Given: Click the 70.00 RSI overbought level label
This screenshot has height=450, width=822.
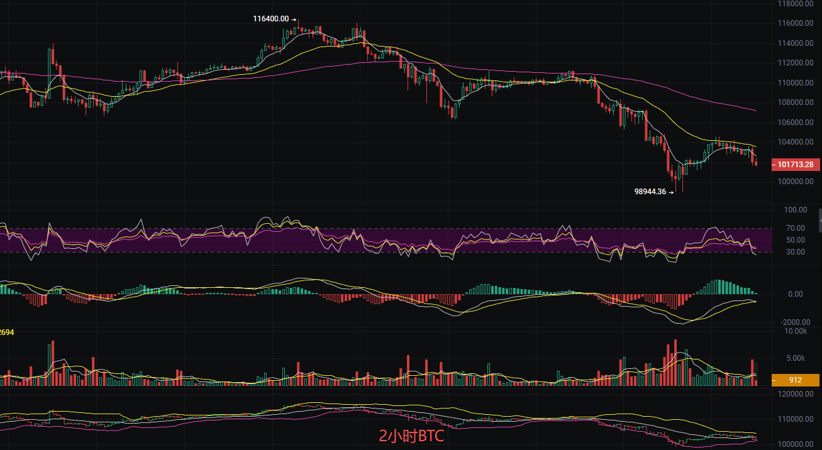Looking at the screenshot, I should point(797,228).
